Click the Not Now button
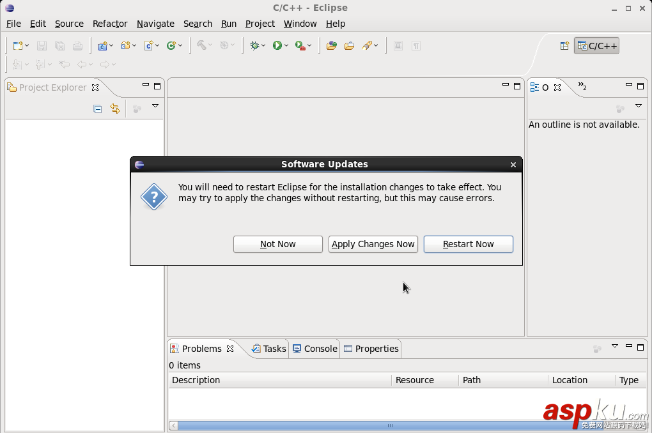 (x=278, y=245)
